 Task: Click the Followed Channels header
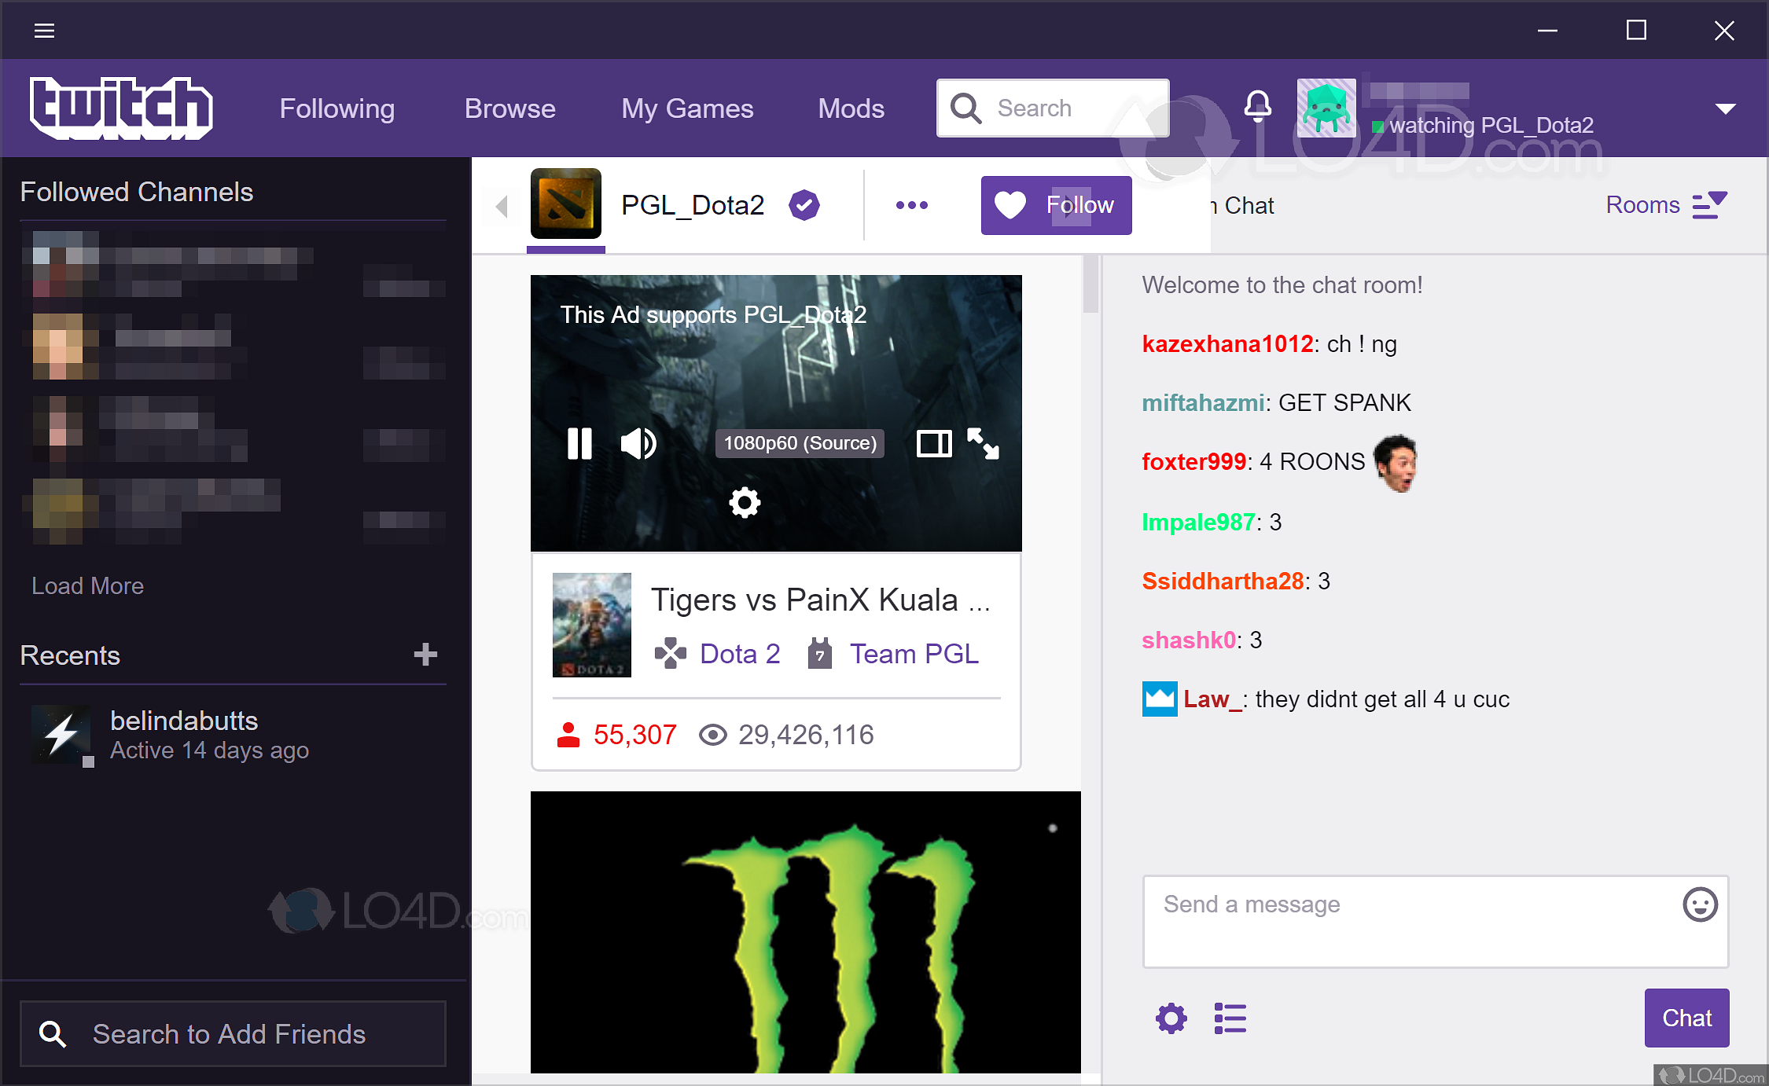pos(136,192)
